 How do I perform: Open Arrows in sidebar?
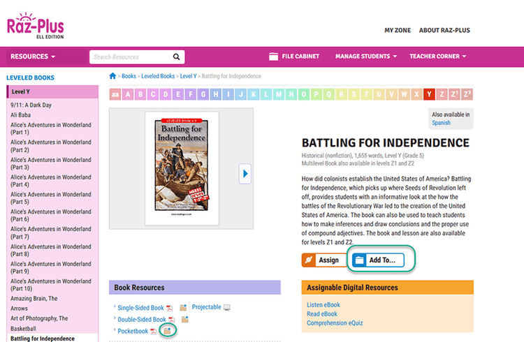[19, 308]
